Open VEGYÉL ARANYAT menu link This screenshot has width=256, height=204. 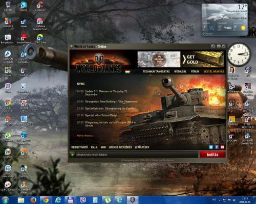214,71
